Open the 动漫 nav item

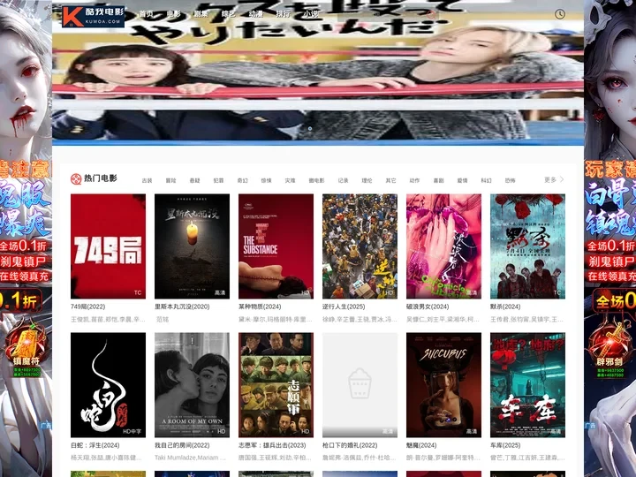255,14
